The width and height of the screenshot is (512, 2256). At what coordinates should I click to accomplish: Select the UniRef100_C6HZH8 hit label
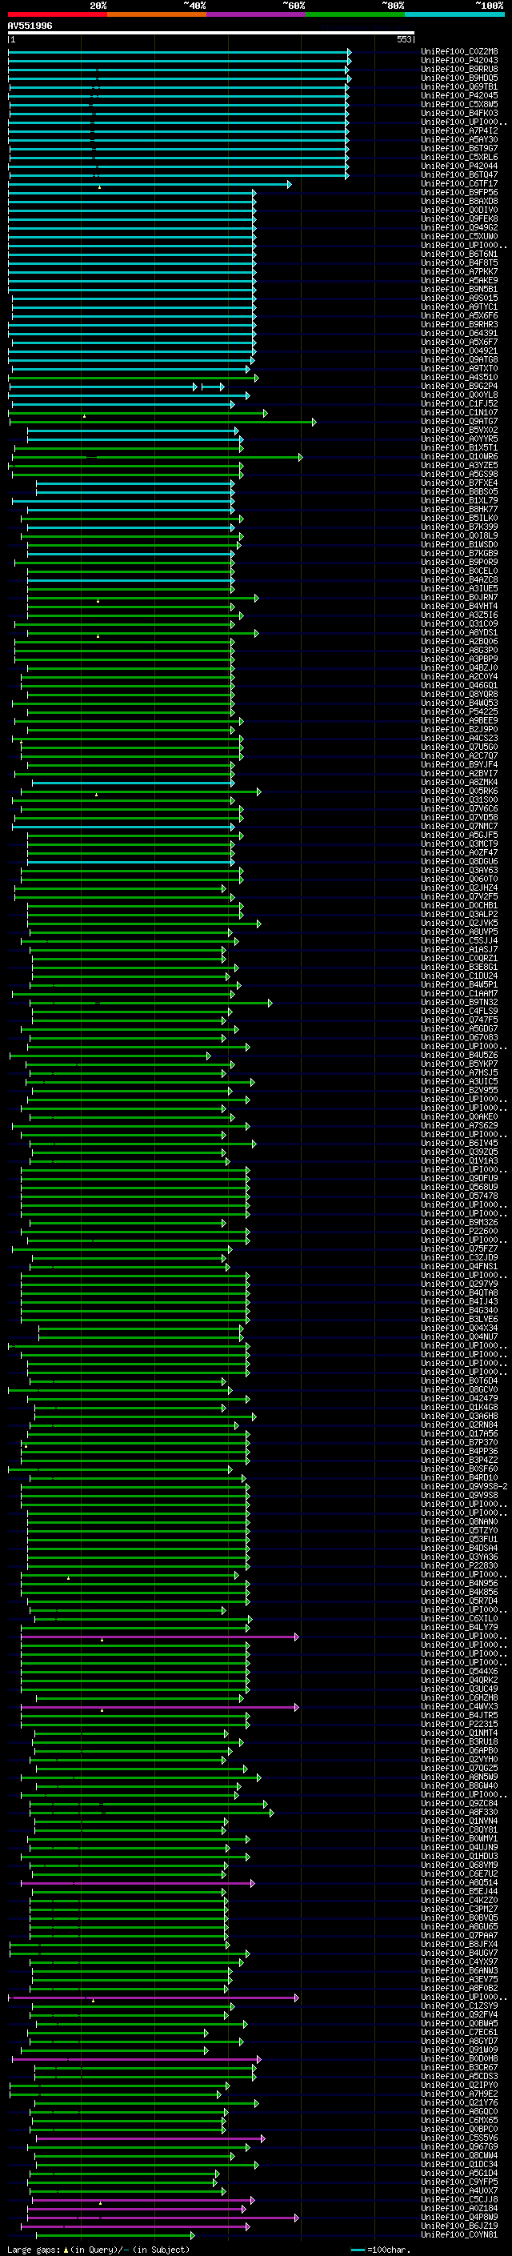coord(459,1697)
